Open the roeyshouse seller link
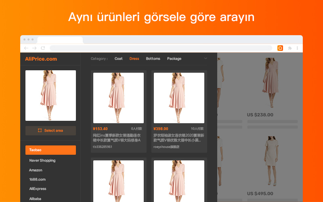 pyautogui.click(x=166, y=147)
